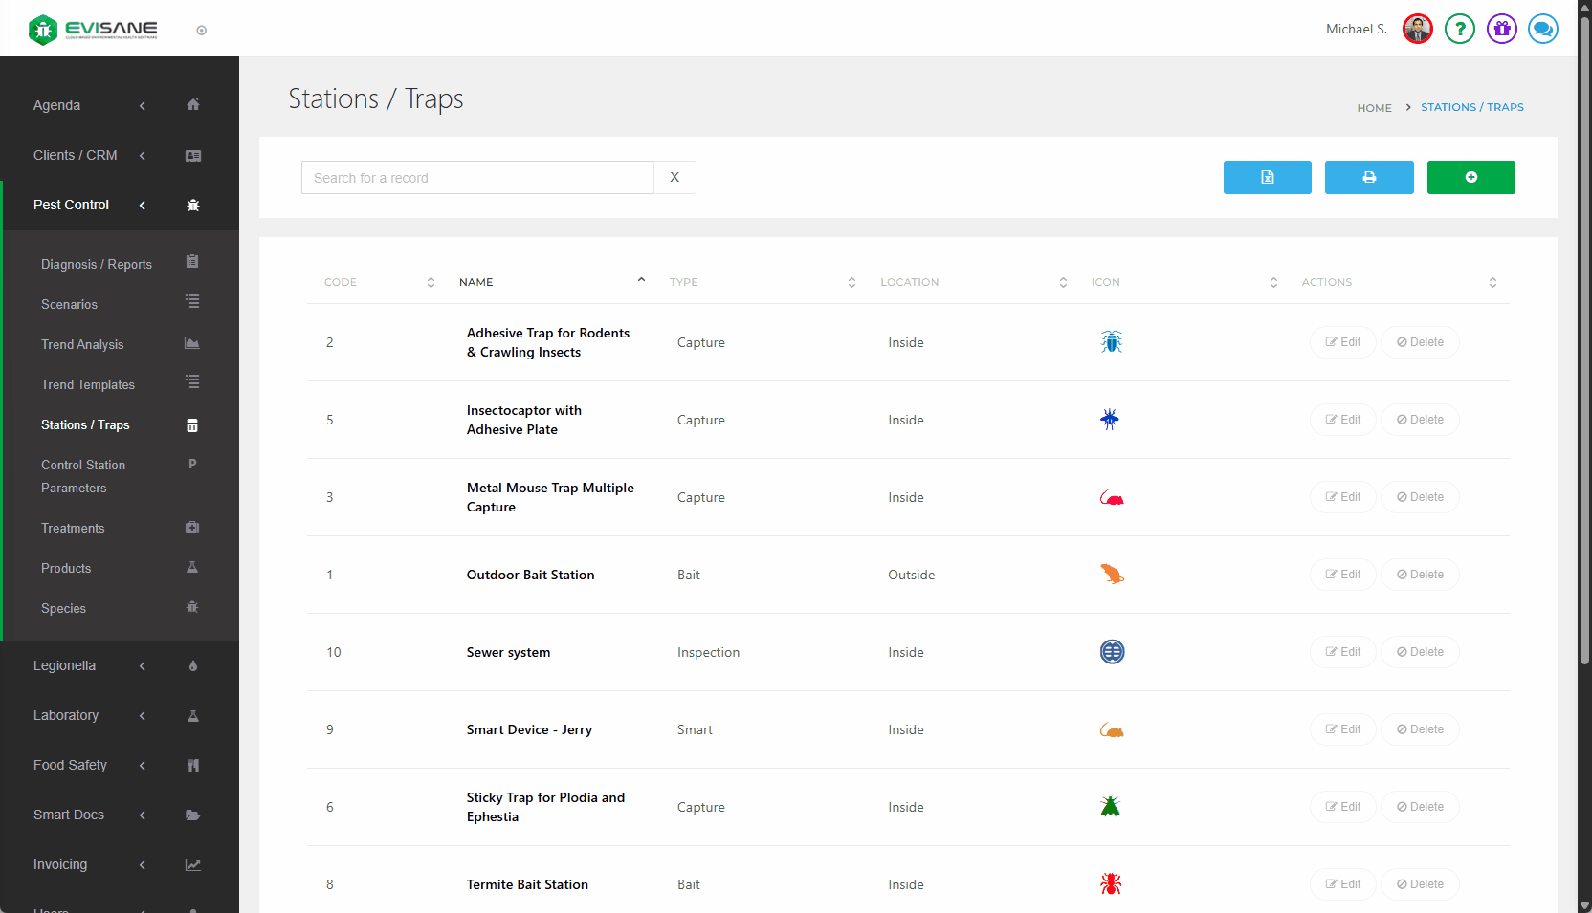Edit Adhesive Trap for Rodents row
The height and width of the screenshot is (913, 1592).
(1343, 342)
